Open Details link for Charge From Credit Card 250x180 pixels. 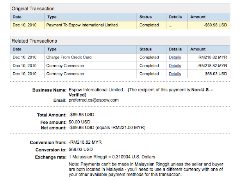(x=175, y=57)
